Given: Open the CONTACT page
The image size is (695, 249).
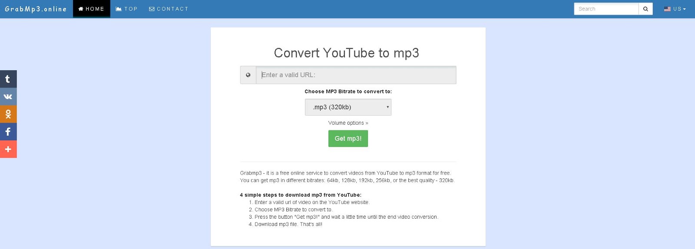Looking at the screenshot, I should (169, 9).
